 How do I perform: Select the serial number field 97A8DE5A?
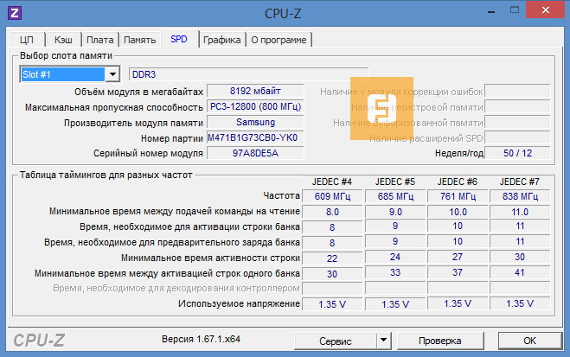click(254, 154)
